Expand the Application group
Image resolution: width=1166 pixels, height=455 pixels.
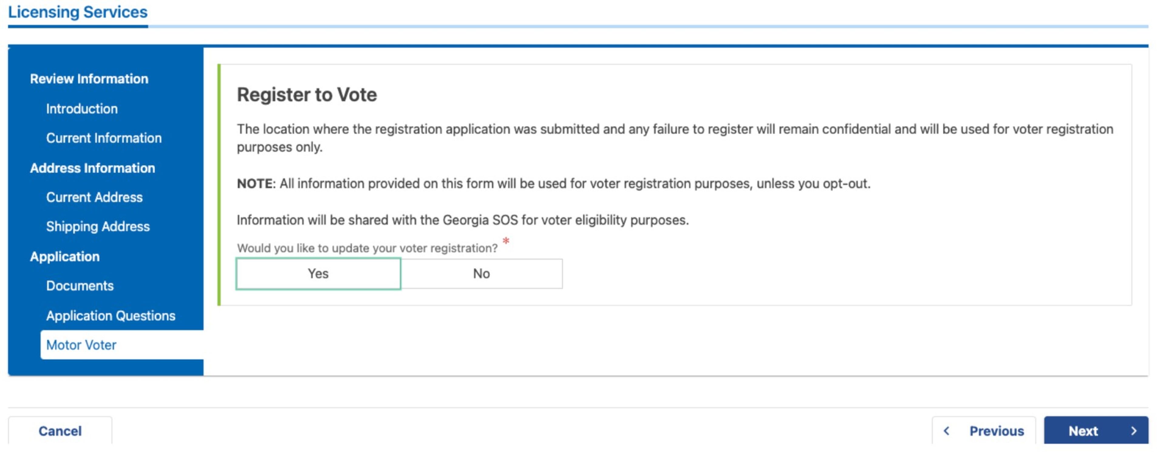click(x=65, y=256)
